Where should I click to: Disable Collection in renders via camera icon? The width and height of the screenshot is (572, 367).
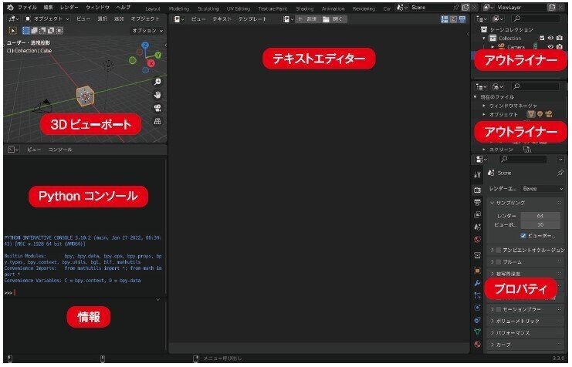[559, 38]
